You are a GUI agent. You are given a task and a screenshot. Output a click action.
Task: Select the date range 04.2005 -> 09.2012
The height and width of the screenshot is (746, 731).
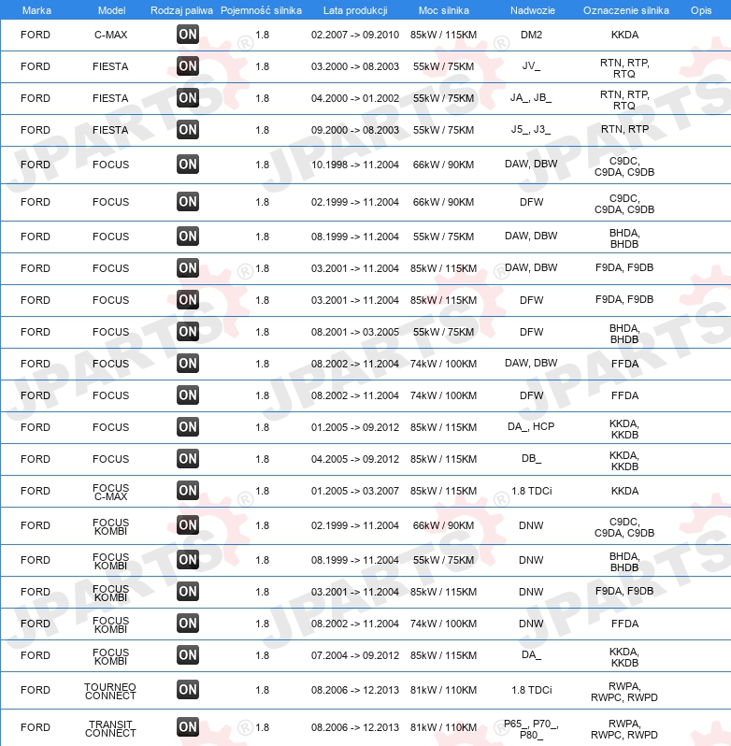point(355,459)
